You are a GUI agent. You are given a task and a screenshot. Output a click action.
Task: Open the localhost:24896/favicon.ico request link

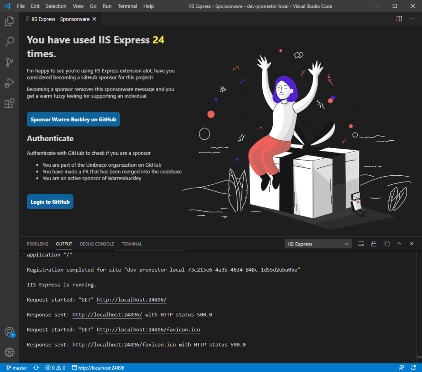tap(148, 330)
